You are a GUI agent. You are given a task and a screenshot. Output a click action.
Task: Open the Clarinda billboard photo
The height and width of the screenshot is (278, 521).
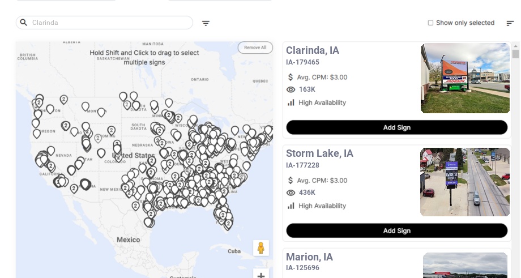[465, 78]
